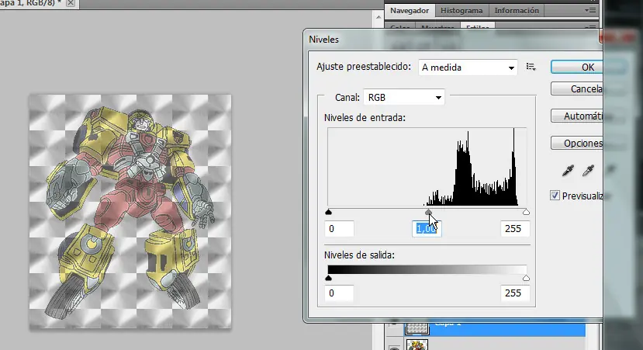Grab the output white level slider
Image resolution: width=643 pixels, height=350 pixels.
coord(526,278)
